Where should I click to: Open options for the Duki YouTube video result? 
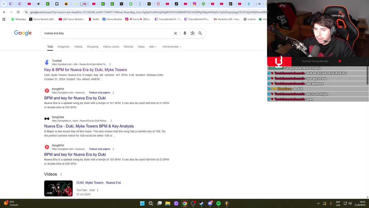point(97,190)
